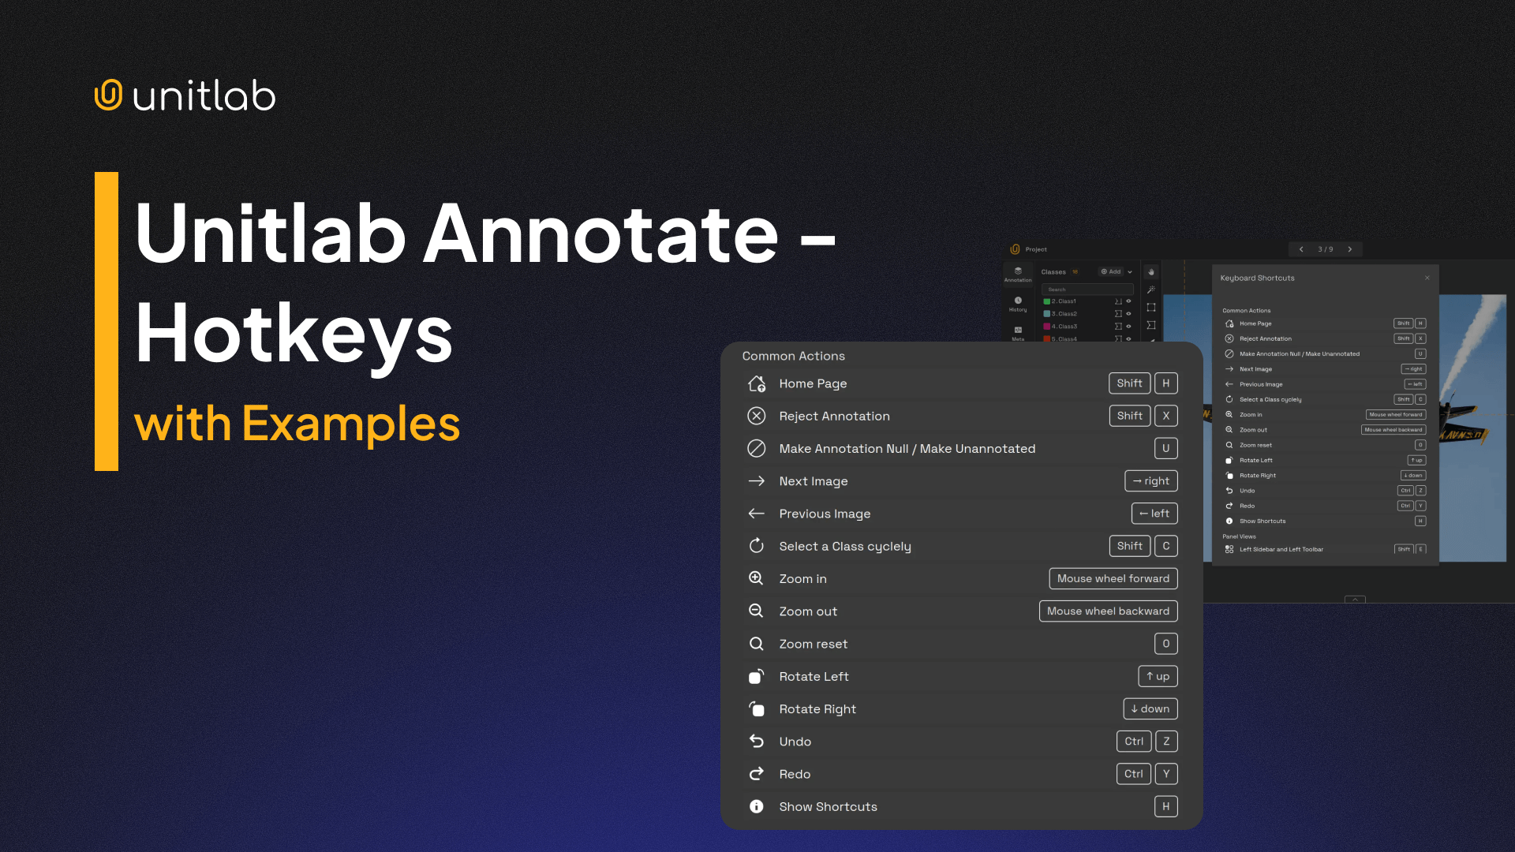Go to previous image with the left chevron
The image size is (1515, 852).
(1301, 248)
